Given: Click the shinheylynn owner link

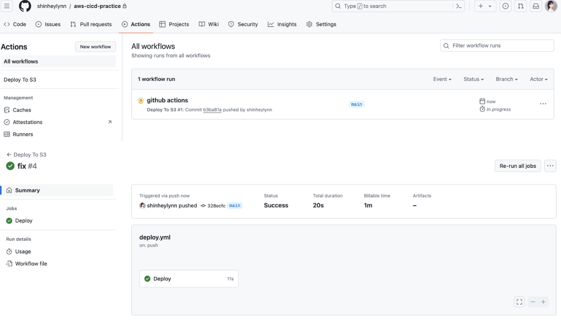Looking at the screenshot, I should tap(51, 6).
